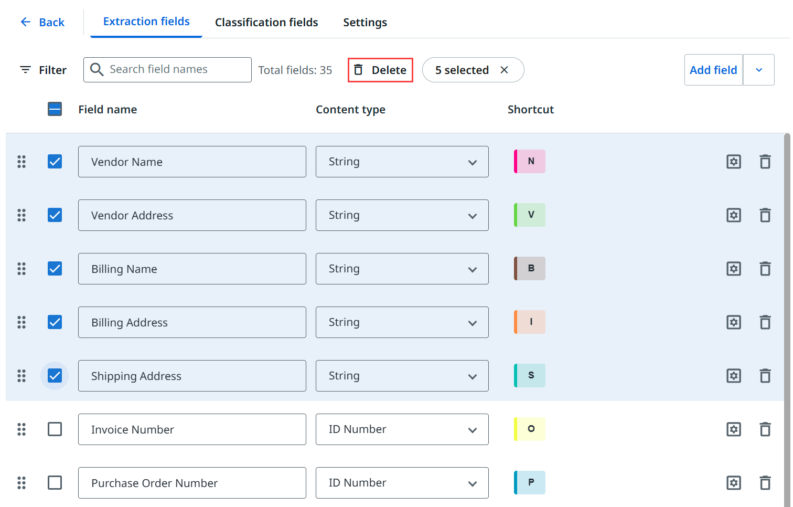Viewport: 793px width, 507px height.
Task: Open settings gear for Billing Name field
Action: pos(733,269)
